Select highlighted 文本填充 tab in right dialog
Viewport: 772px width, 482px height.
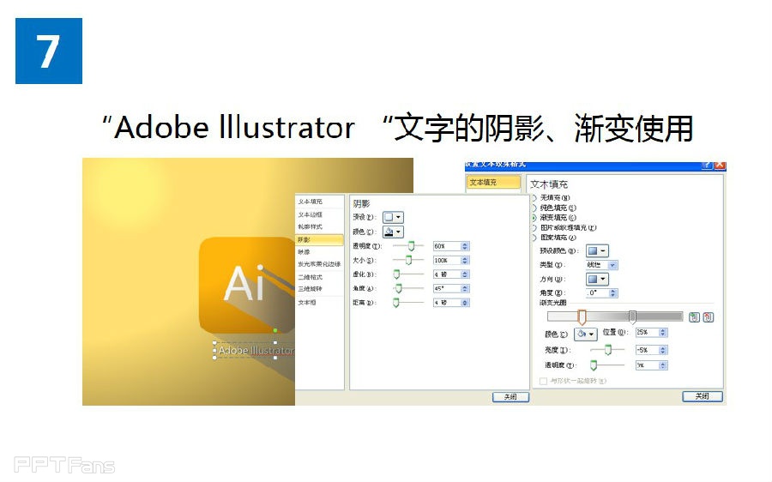[493, 183]
